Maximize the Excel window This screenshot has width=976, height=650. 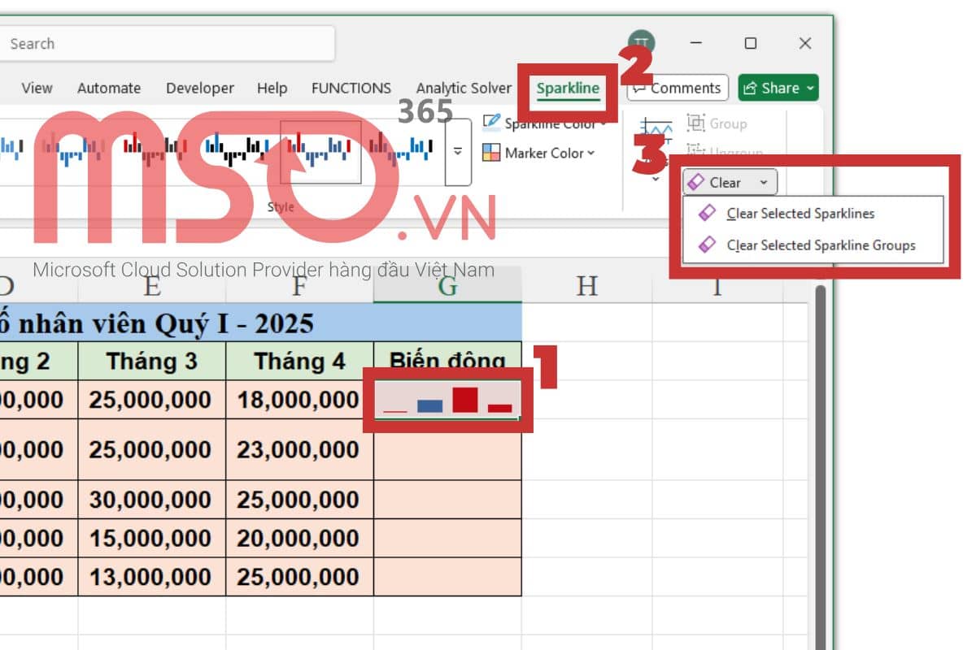tap(751, 44)
